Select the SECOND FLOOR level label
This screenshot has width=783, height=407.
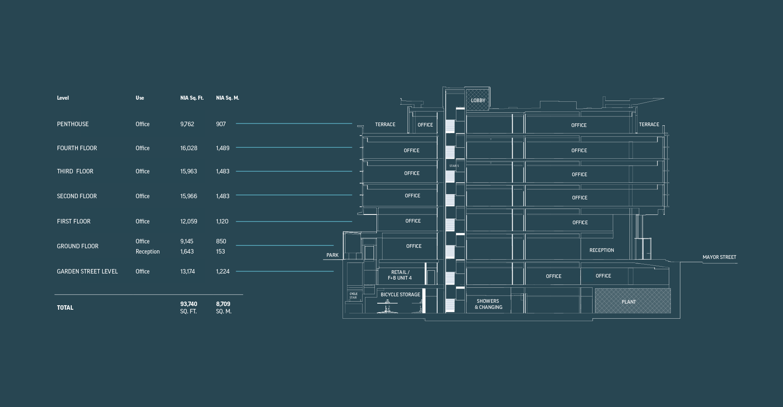[x=77, y=196]
